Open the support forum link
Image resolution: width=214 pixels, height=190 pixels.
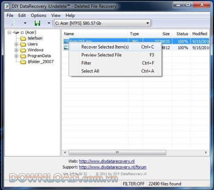coord(113,167)
